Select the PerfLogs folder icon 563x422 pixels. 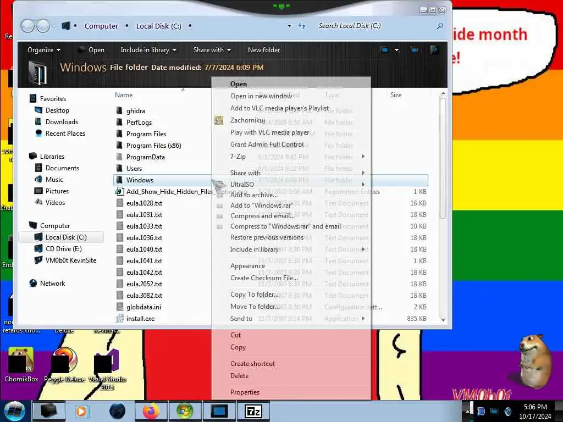[119, 122]
